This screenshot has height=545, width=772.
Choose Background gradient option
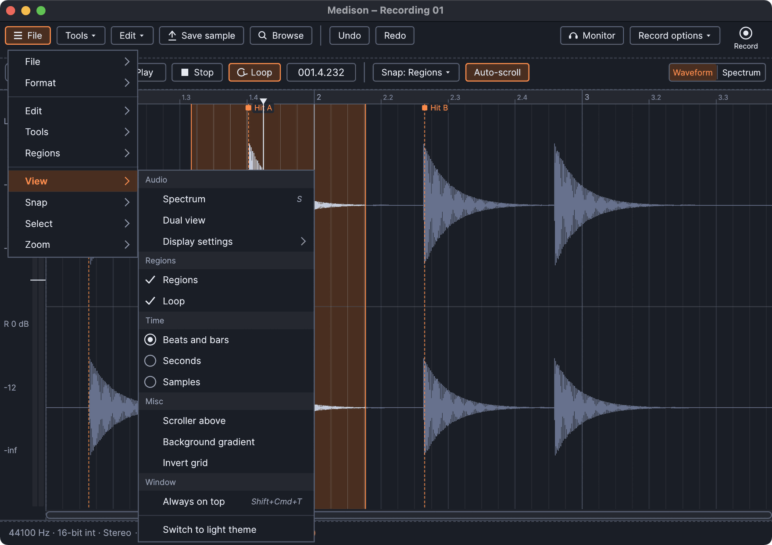226,442
